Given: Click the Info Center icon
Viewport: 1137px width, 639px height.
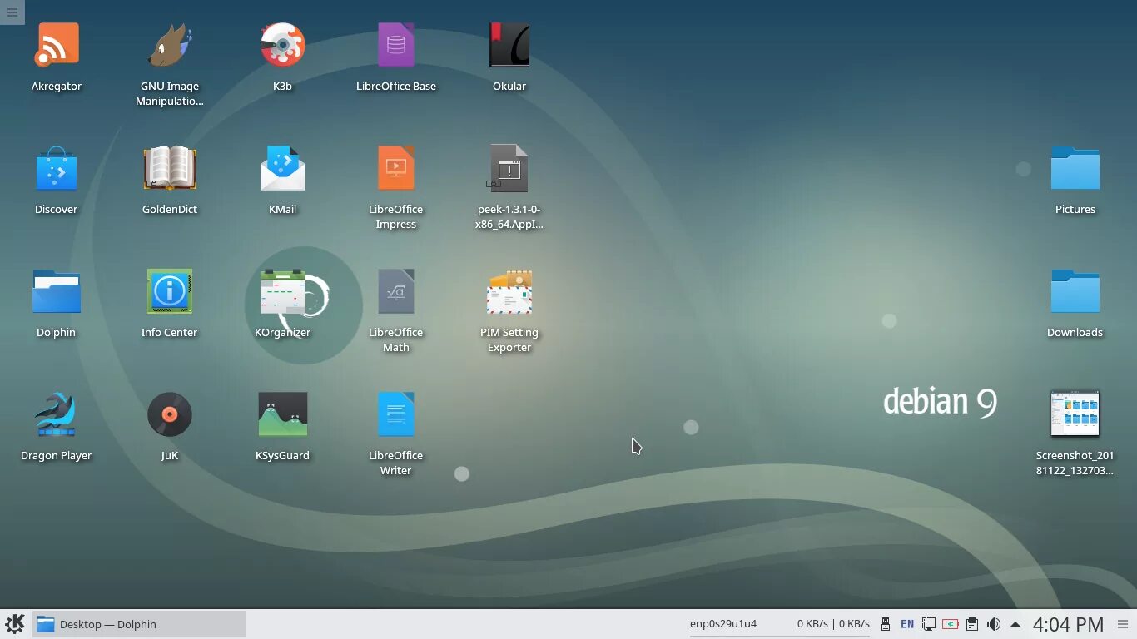Looking at the screenshot, I should click(170, 292).
